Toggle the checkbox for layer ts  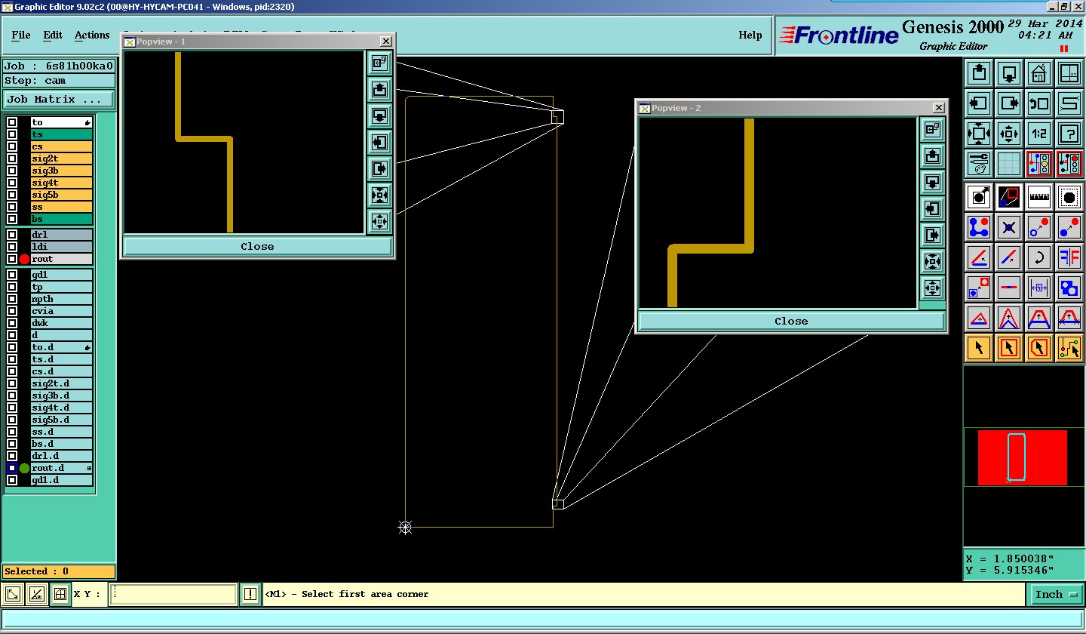click(x=12, y=134)
